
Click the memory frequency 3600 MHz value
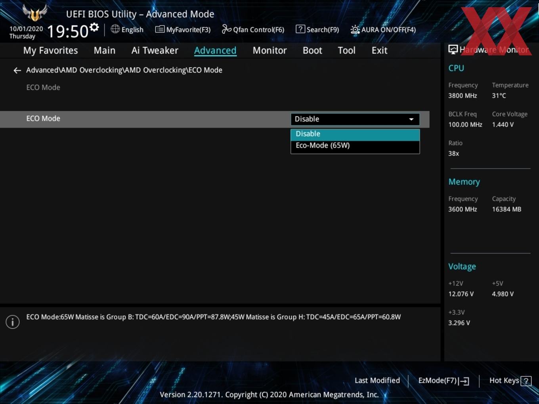[x=463, y=209]
